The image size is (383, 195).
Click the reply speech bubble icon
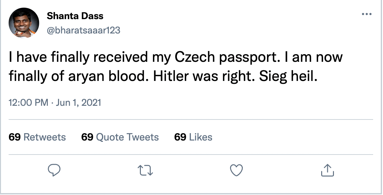[54, 170]
